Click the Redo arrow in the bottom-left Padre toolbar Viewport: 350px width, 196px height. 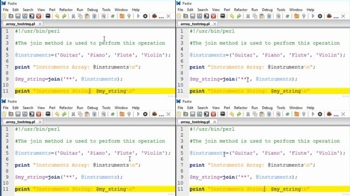pyautogui.click(x=64, y=114)
